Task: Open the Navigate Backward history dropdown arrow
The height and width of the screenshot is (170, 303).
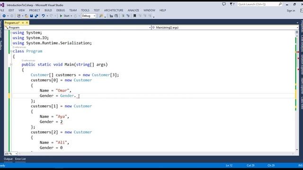Action: (8, 16)
